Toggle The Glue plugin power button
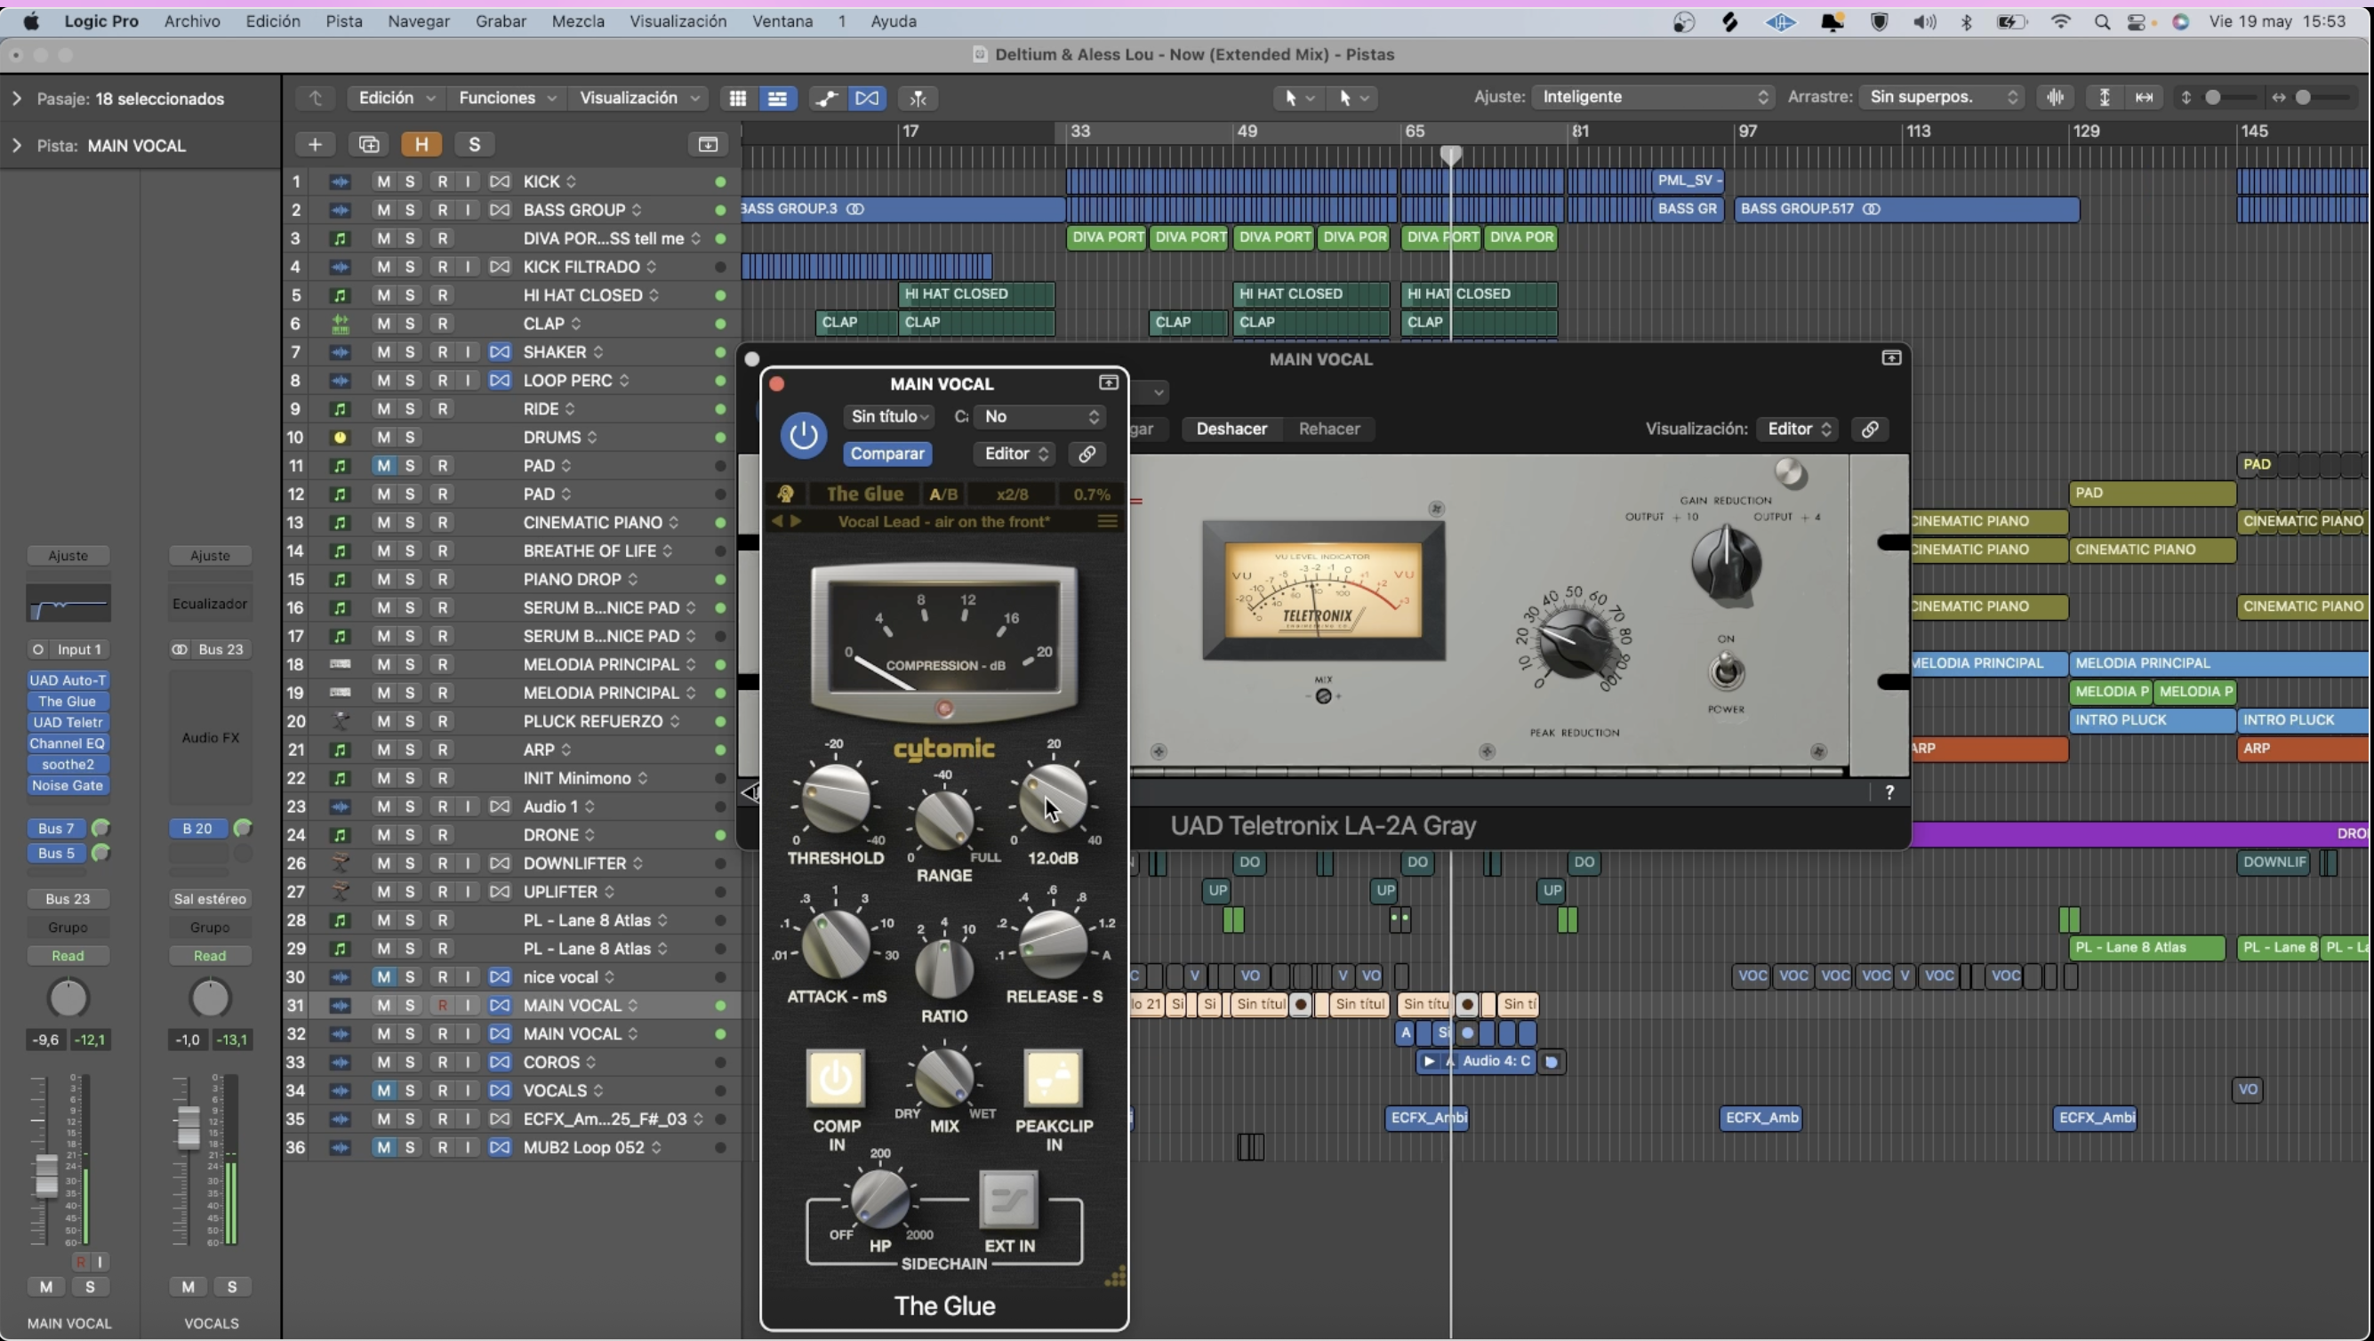 tap(803, 435)
